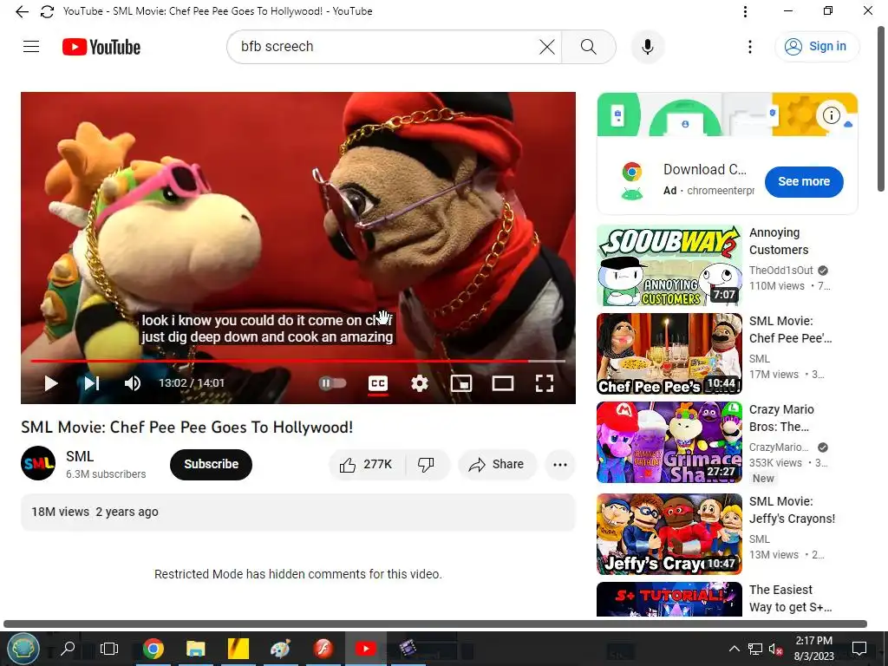Subscribe to the SML channel

coord(211,465)
